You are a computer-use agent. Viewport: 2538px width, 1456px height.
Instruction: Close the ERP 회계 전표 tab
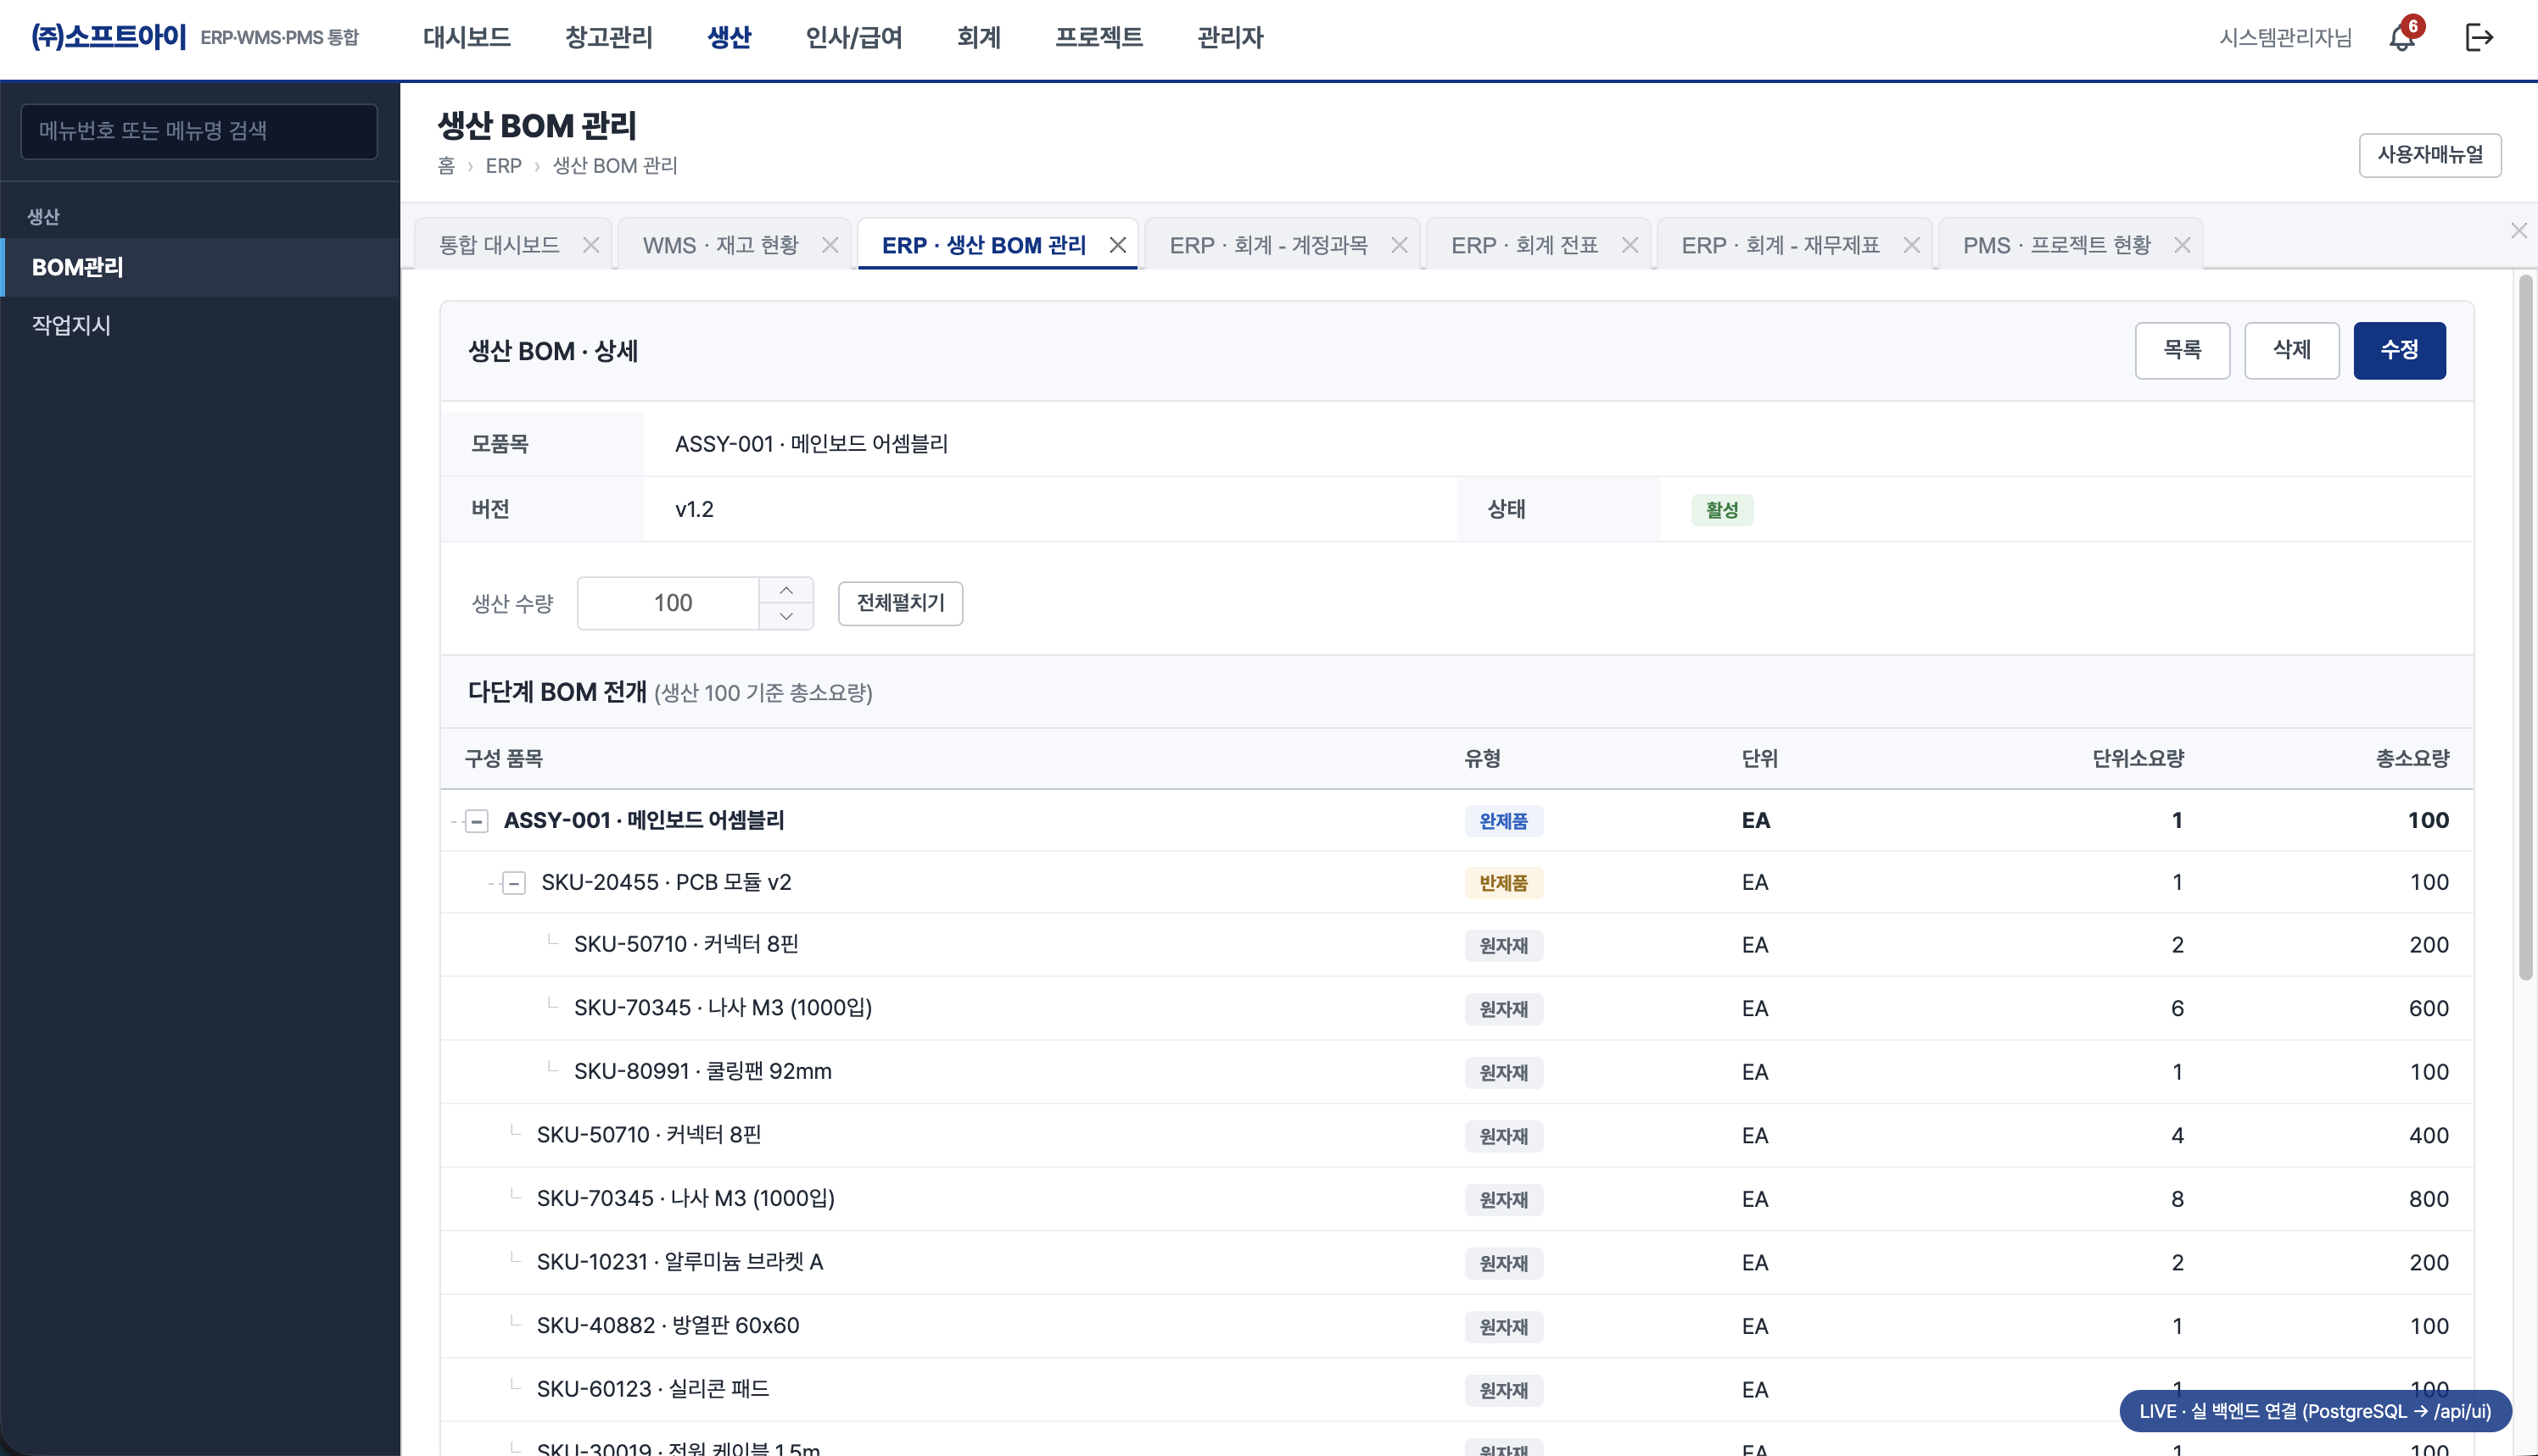pos(1630,245)
